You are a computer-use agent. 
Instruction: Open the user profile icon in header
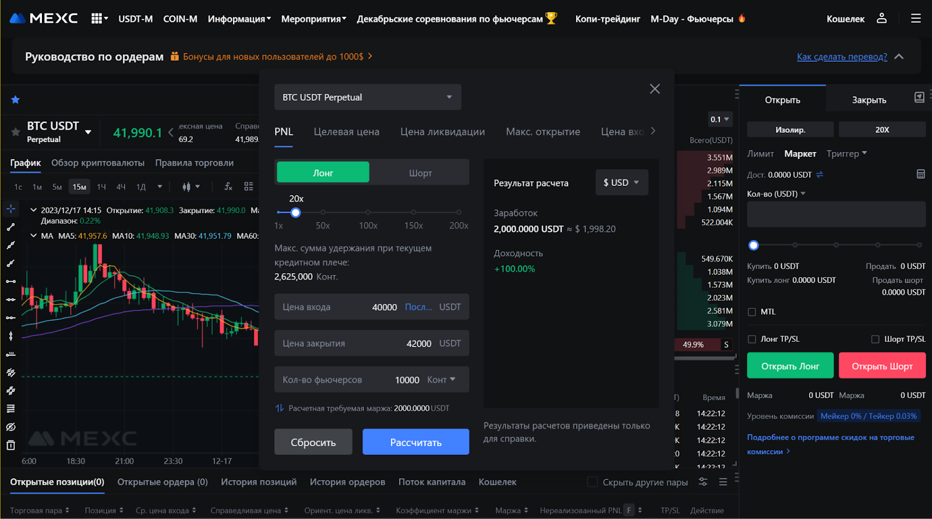click(882, 19)
